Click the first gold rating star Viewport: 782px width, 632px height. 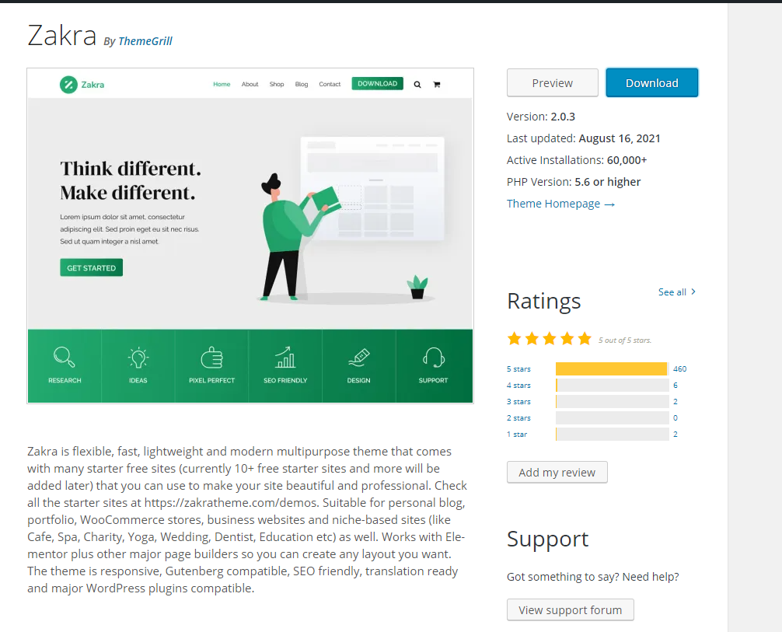[x=514, y=339]
